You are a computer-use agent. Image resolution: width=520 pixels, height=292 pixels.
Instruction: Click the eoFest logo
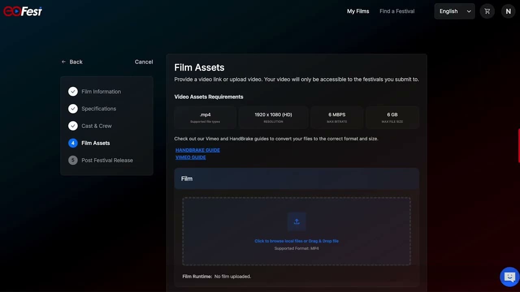click(23, 11)
